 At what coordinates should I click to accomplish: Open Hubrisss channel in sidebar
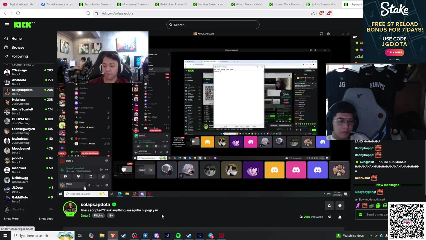[x=28, y=101]
